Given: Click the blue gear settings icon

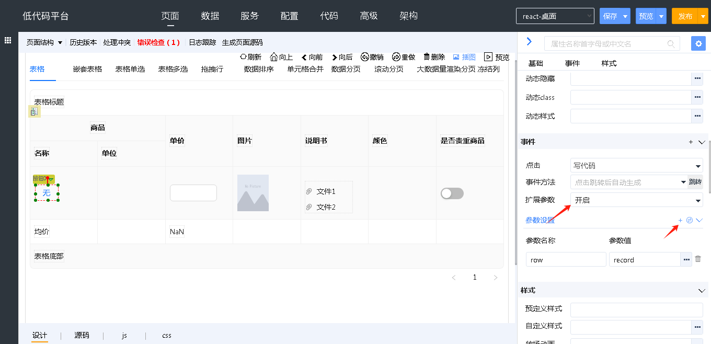Looking at the screenshot, I should pos(698,43).
